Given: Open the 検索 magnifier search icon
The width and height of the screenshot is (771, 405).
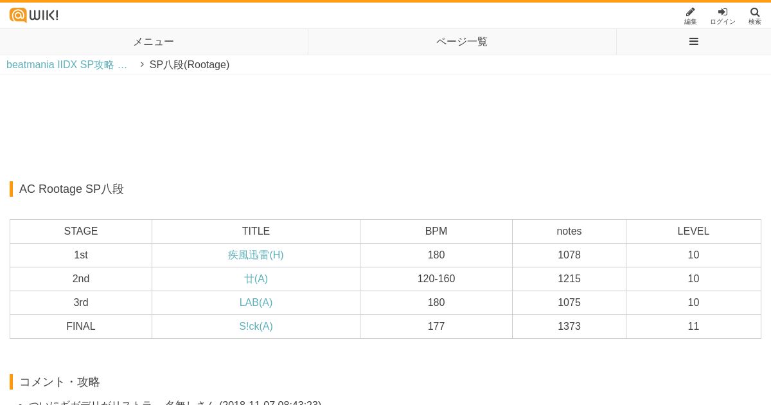Looking at the screenshot, I should [755, 16].
